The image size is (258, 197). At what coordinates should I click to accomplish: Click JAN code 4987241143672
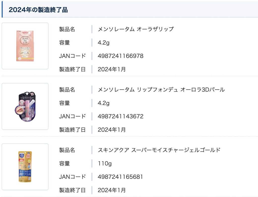121,116
